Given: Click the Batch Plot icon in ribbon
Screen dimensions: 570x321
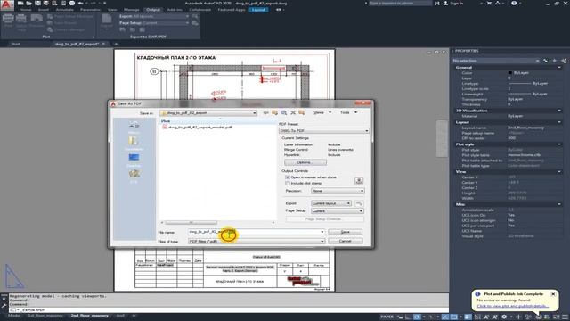Looking at the screenshot, I should click(x=21, y=19).
